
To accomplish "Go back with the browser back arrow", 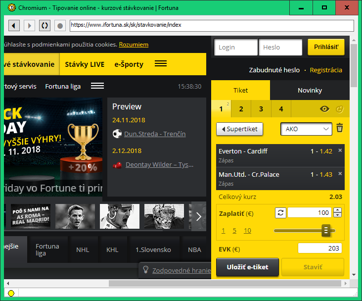I will click(x=14, y=25).
